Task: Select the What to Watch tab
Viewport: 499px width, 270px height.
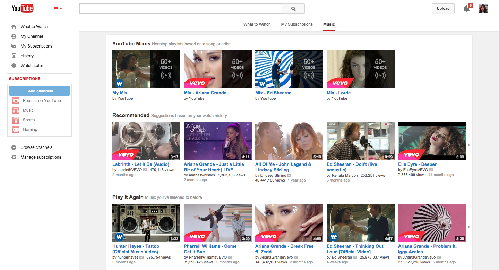Action: 257,24
